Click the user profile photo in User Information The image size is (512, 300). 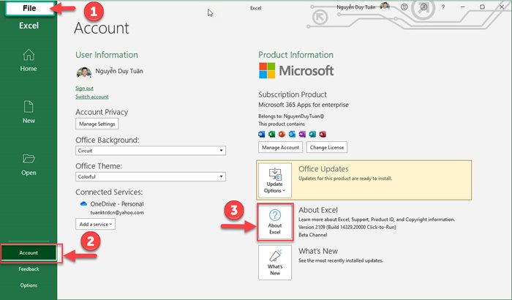click(84, 72)
